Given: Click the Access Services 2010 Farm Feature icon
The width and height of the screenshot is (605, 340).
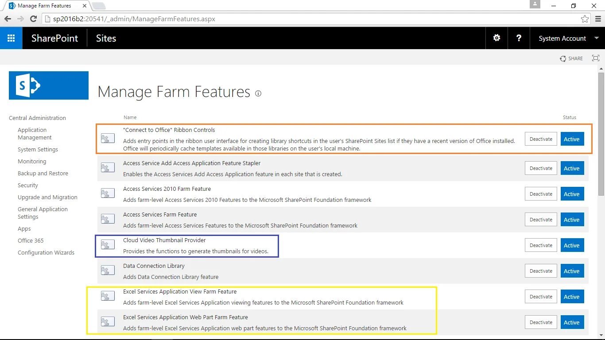Looking at the screenshot, I should pyautogui.click(x=108, y=193).
